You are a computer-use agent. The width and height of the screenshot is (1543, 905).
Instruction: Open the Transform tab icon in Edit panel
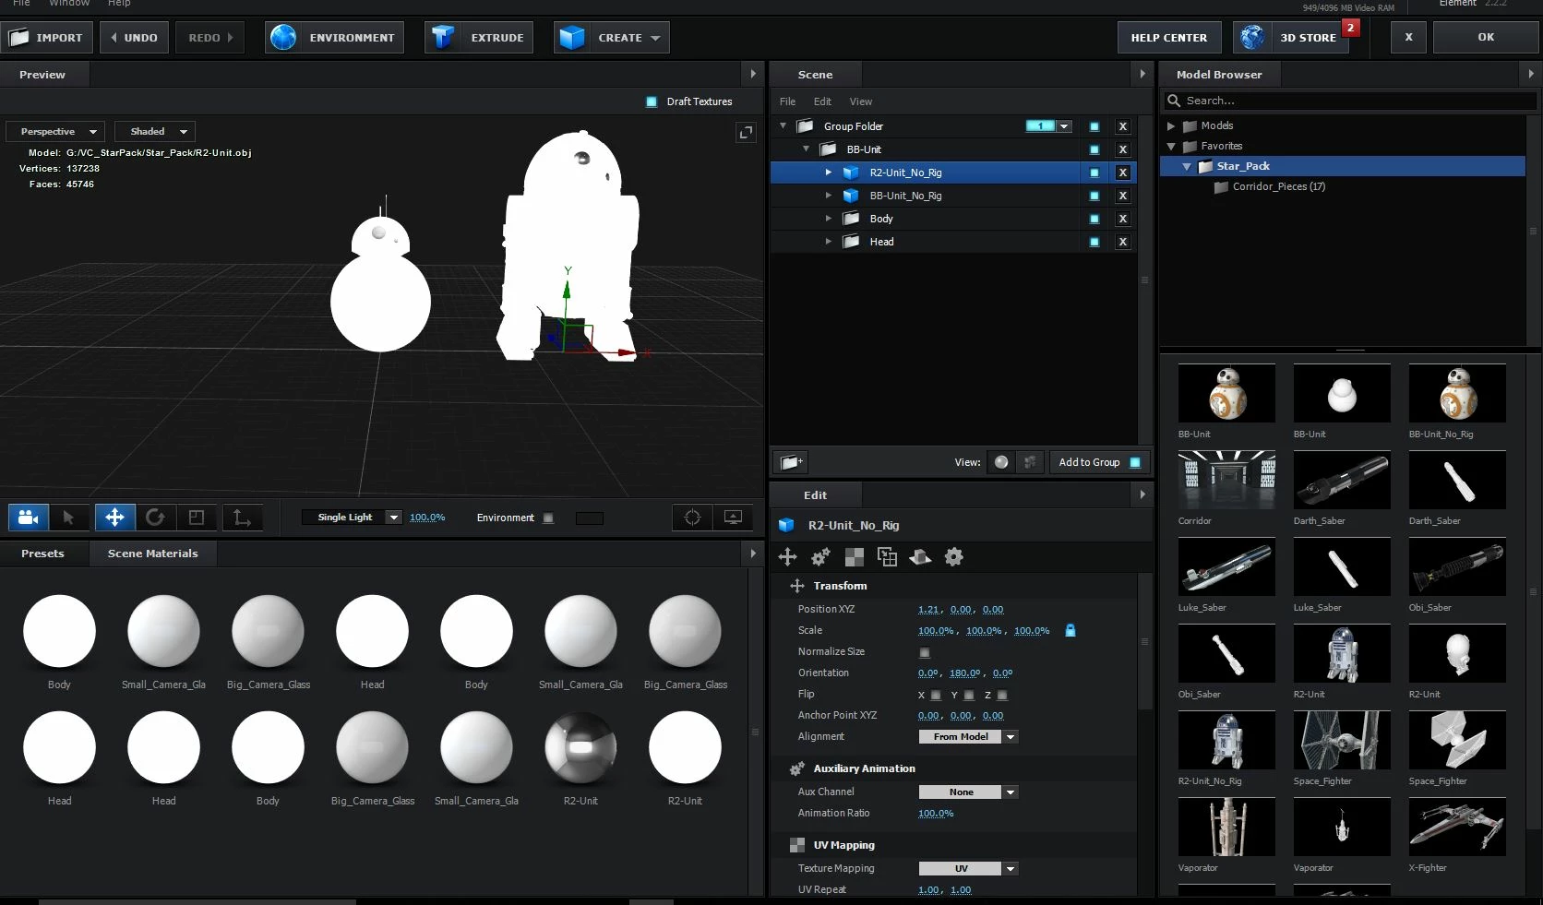click(788, 556)
